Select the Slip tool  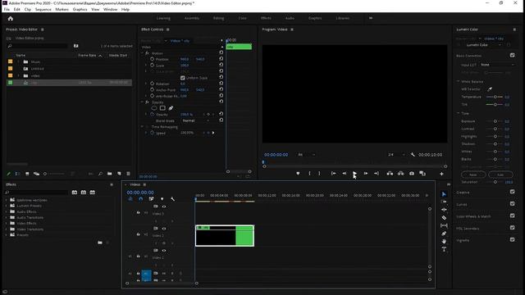tap(444, 225)
